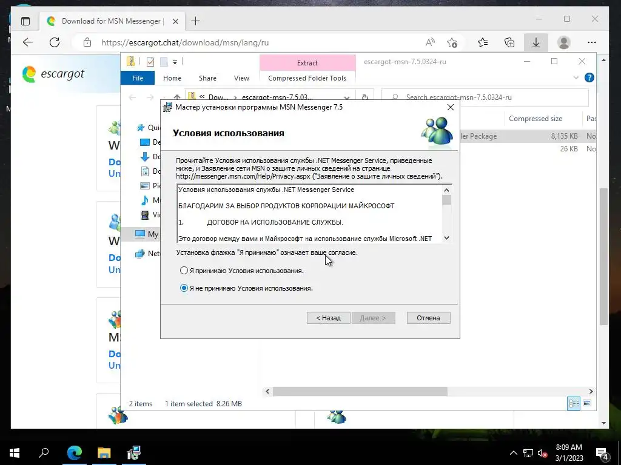Select "Я принимаю Условия использования" radio button
Image resolution: width=621 pixels, height=465 pixels.
pyautogui.click(x=184, y=271)
